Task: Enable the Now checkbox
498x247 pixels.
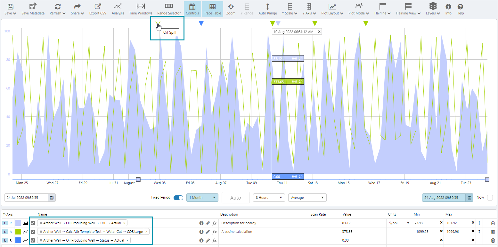Action: 490,198
